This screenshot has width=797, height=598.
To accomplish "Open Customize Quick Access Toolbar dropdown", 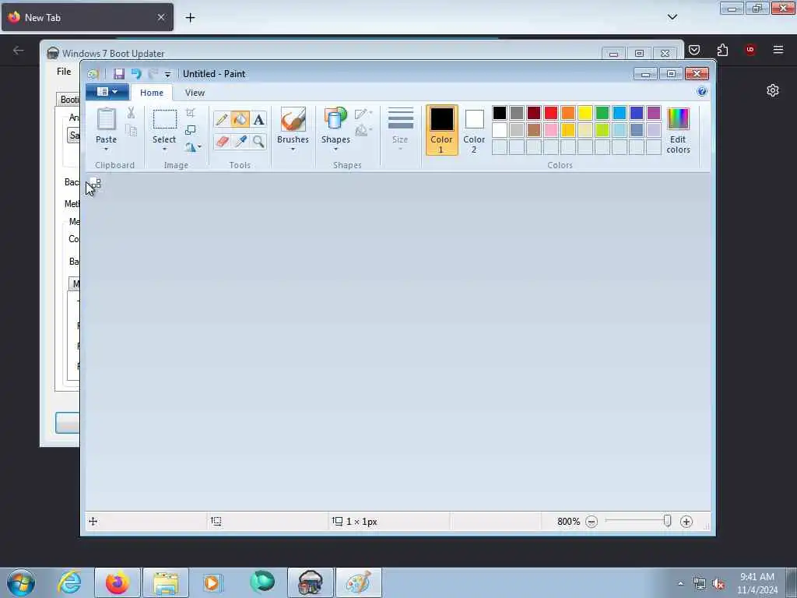I will click(x=168, y=74).
